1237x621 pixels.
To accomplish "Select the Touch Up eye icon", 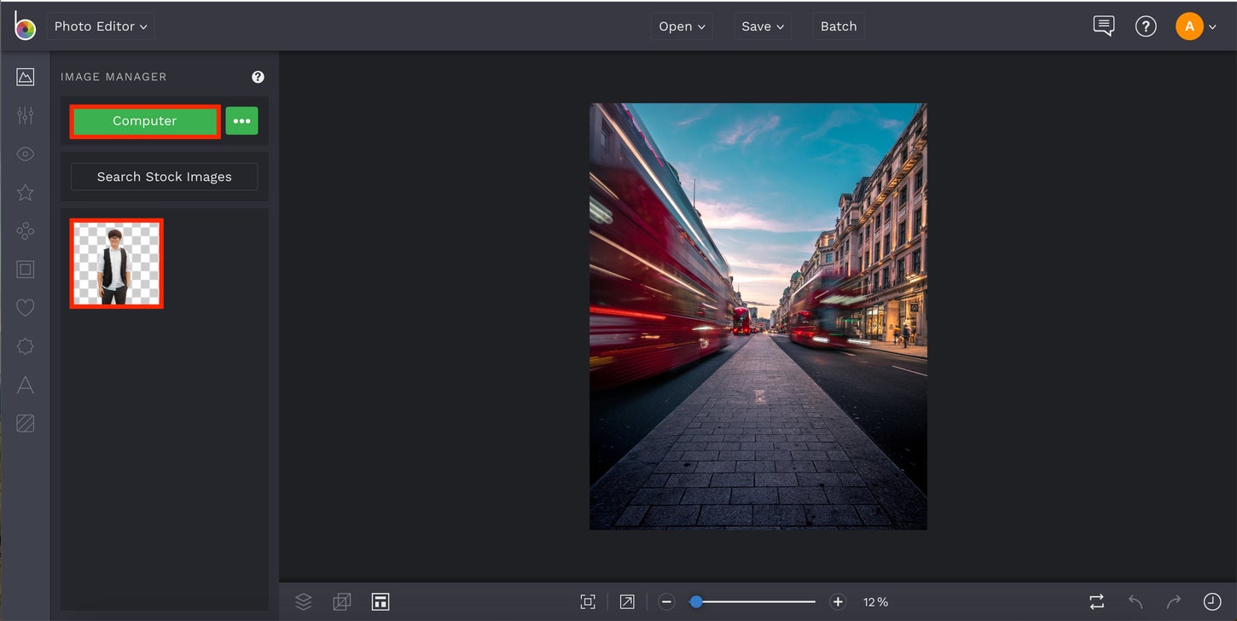I will [25, 154].
